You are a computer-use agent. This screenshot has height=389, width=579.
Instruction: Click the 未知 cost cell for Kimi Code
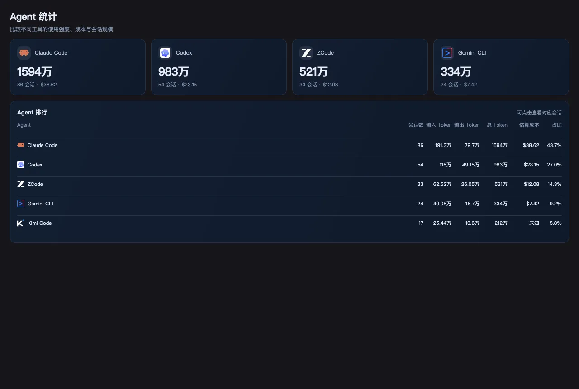[534, 223]
